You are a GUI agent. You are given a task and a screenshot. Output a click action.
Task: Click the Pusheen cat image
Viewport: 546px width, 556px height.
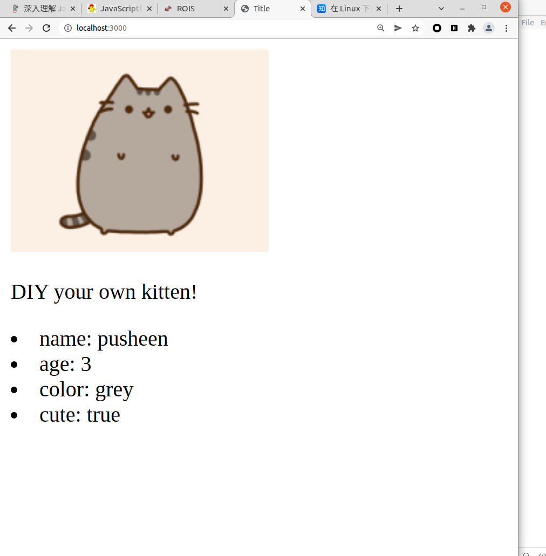[x=140, y=150]
